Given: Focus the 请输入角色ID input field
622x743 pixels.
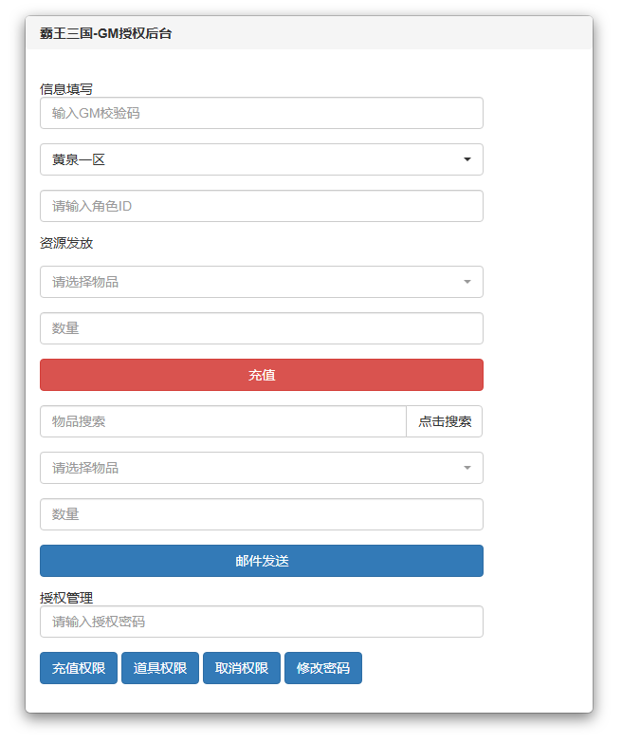Looking at the screenshot, I should tap(262, 206).
